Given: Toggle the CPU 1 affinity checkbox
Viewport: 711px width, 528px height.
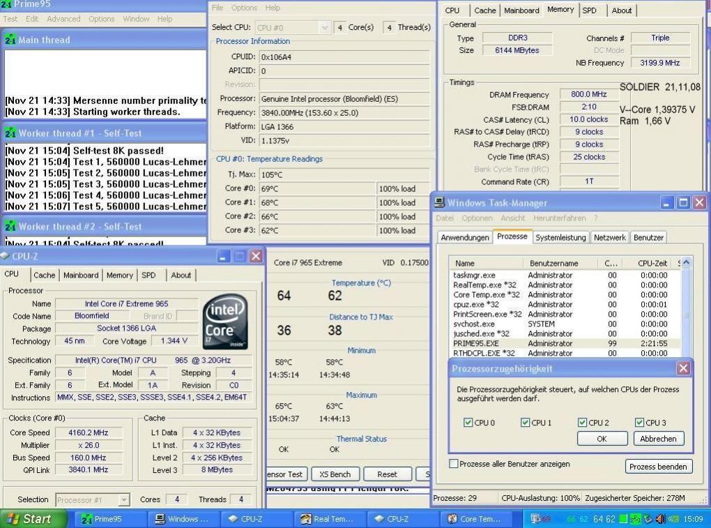Looking at the screenshot, I should (525, 422).
